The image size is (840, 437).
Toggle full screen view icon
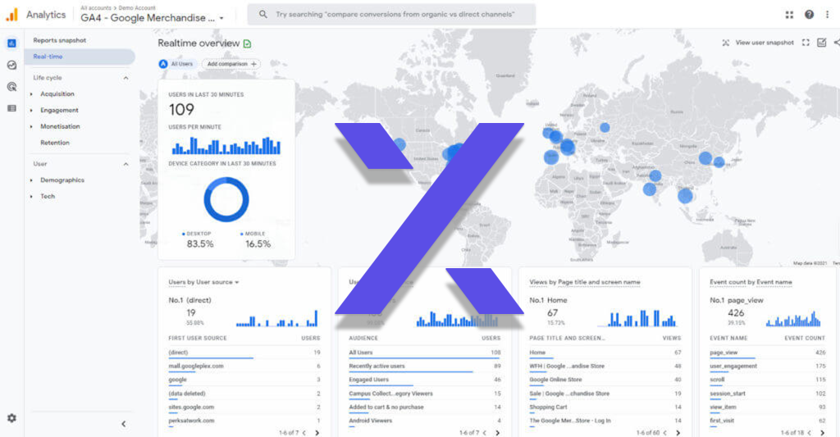[x=806, y=43]
